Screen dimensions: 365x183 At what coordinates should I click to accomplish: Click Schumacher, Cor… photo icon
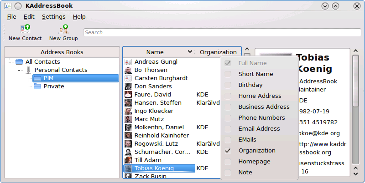(128, 152)
